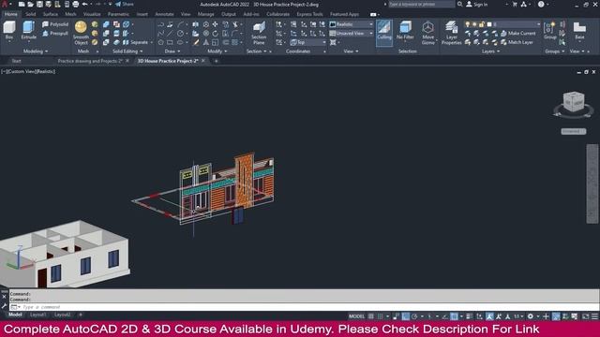Screen dimensions: 600x337
Task: Open the Realistic visual style dropdown
Action: click(352, 24)
